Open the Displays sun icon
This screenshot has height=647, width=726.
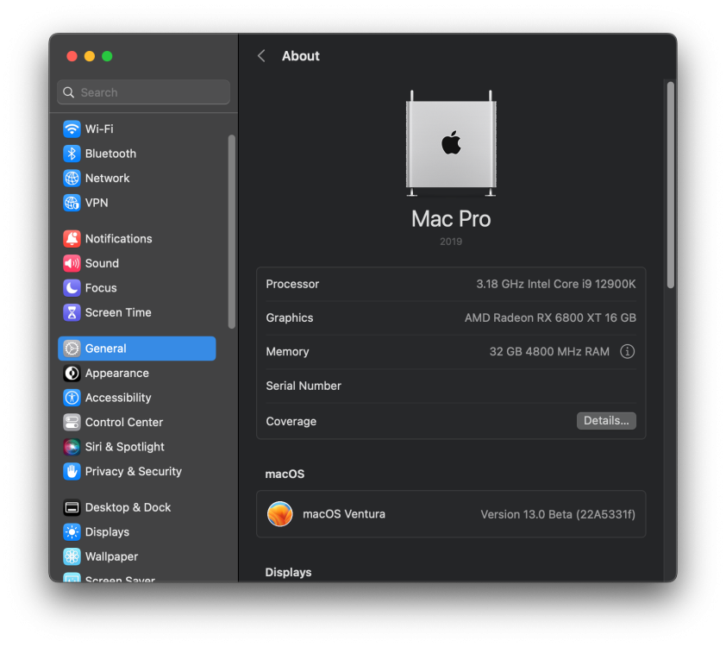[72, 531]
